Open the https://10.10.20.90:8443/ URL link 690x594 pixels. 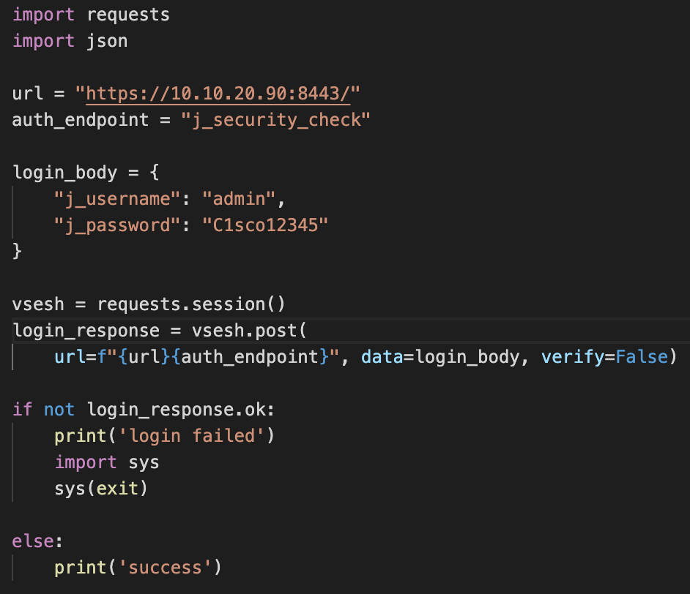223,94
